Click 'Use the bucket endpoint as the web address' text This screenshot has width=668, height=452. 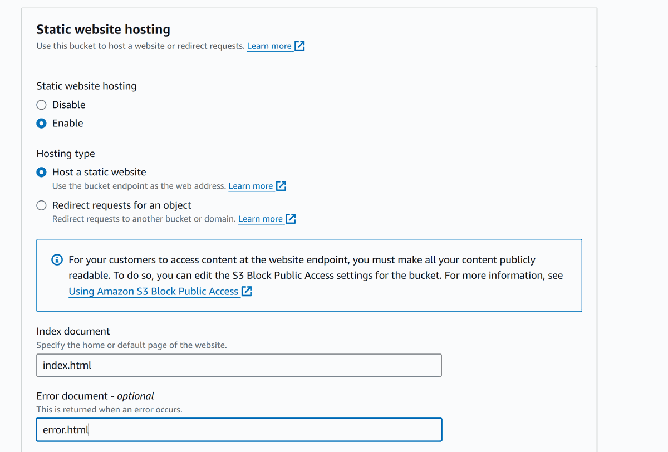click(139, 186)
